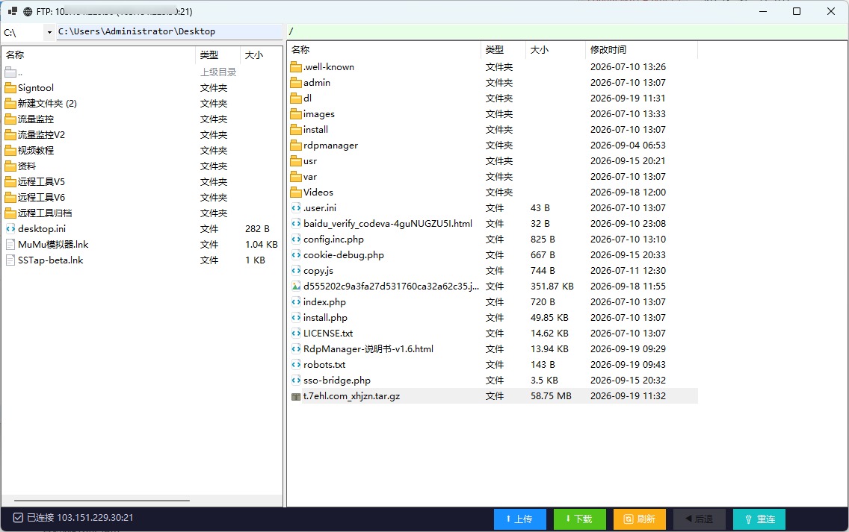The width and height of the screenshot is (849, 532).
Task: Click the config.inc.php file icon
Action: click(x=296, y=240)
